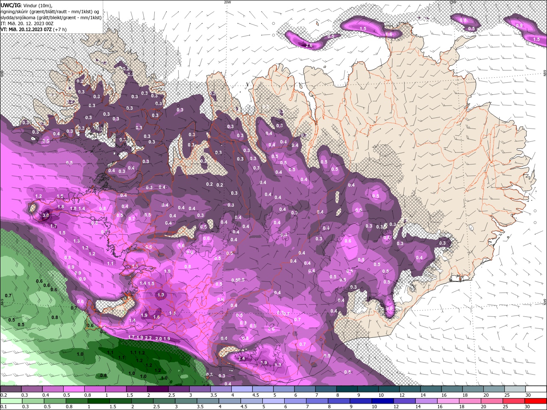
Task: Click the 'UWC/IG: Vindur (10m)' title line
Action: coord(26,5)
